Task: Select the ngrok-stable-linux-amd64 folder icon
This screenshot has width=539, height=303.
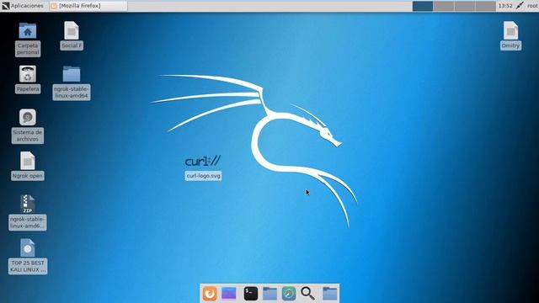Action: click(72, 74)
